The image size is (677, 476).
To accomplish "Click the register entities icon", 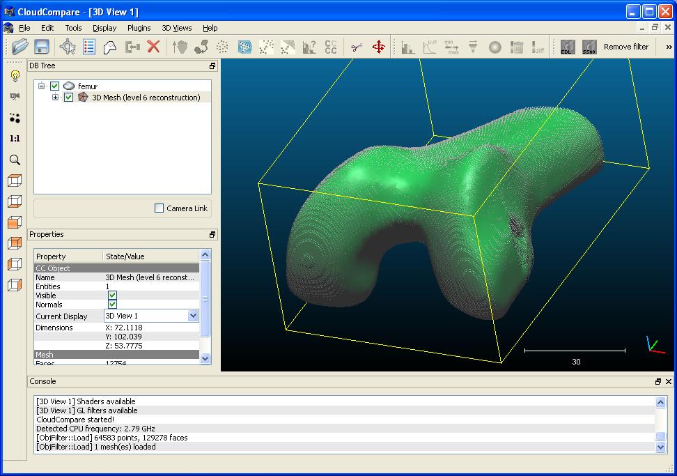I will [201, 47].
